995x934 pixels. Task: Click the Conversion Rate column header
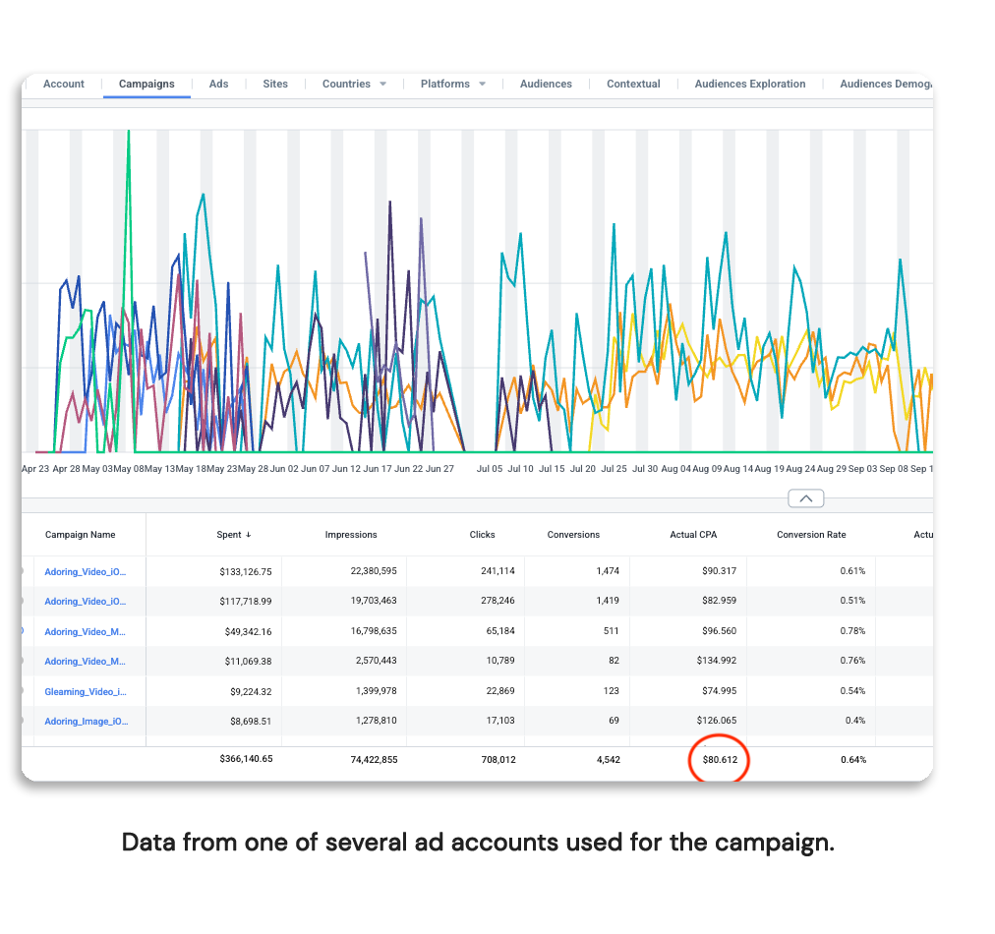(x=810, y=535)
